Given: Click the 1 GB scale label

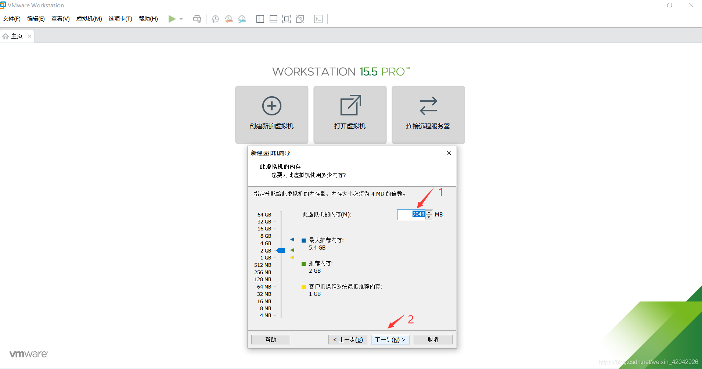Looking at the screenshot, I should tap(266, 258).
